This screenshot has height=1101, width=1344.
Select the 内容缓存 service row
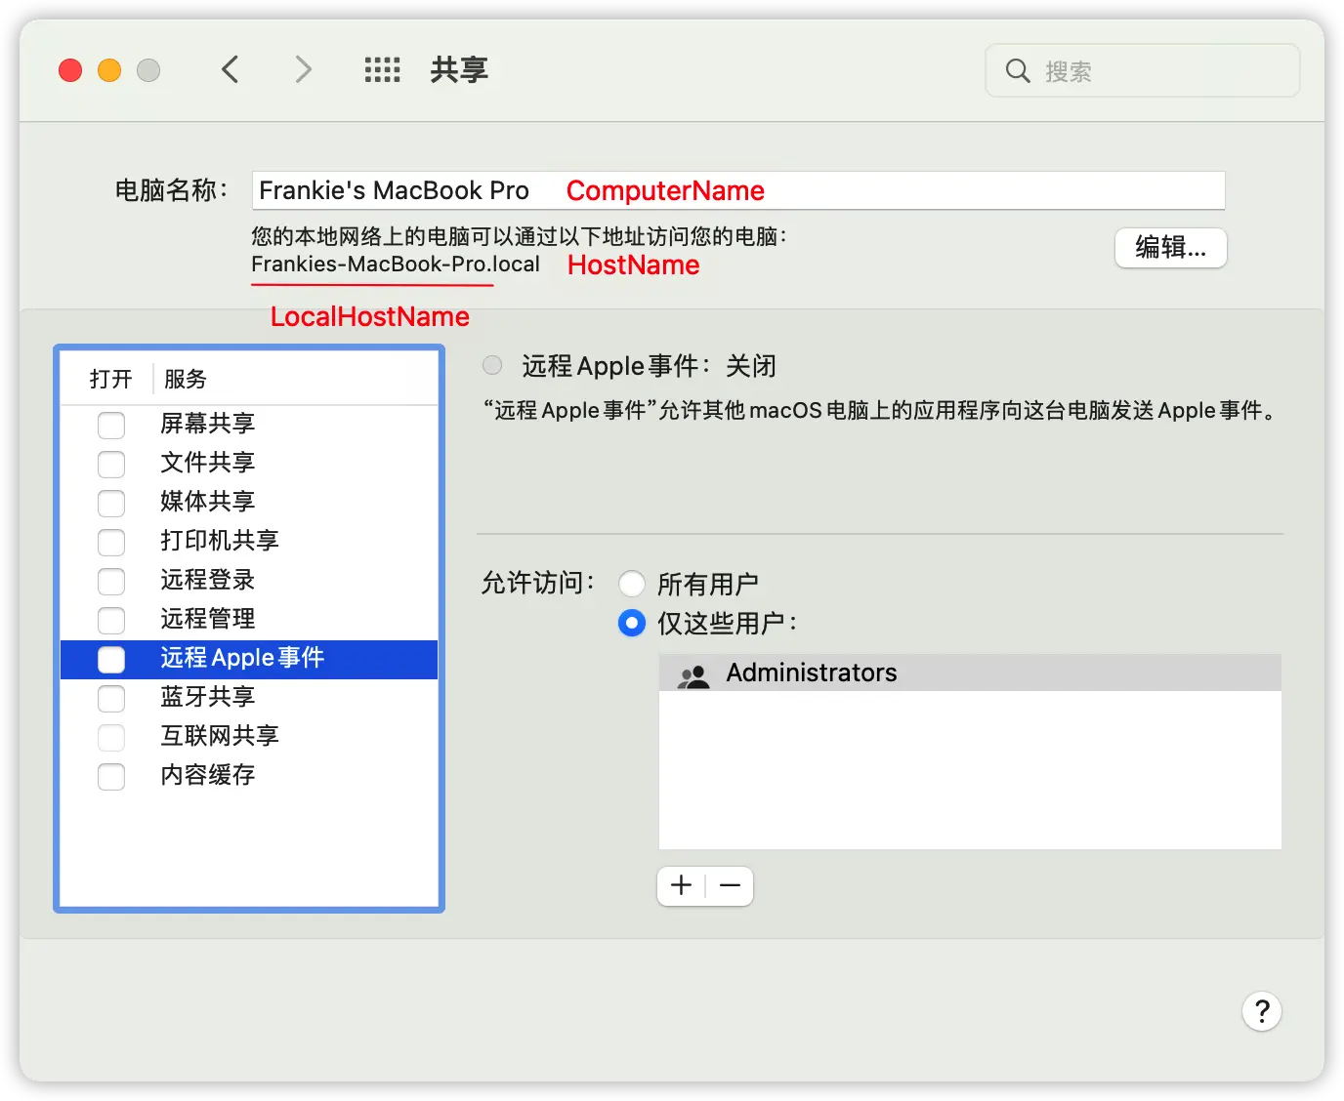(249, 776)
